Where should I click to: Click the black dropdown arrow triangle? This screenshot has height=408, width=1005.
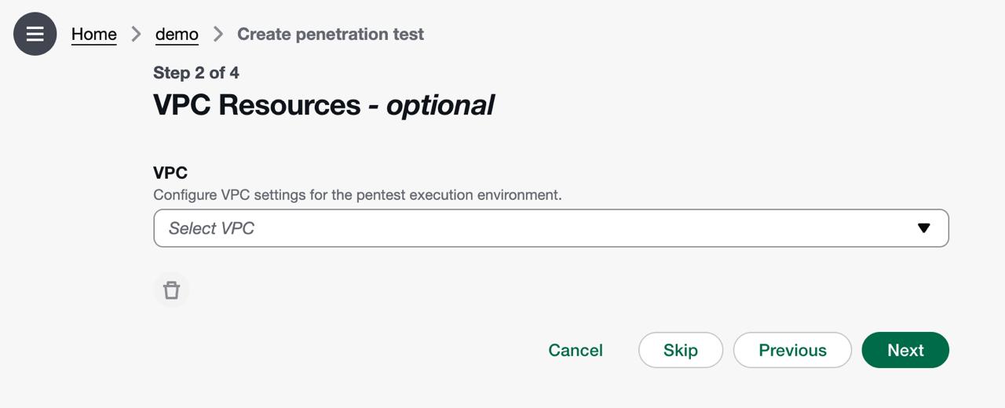(x=923, y=228)
